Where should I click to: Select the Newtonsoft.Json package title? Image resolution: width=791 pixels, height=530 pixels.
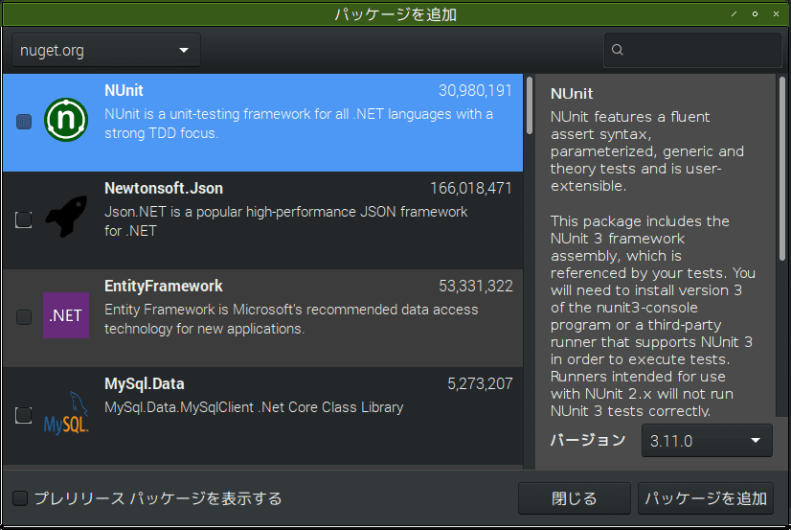click(x=164, y=188)
